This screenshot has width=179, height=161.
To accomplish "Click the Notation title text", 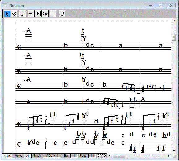I will click(x=16, y=6).
